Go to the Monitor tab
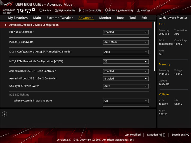 [x=105, y=18]
